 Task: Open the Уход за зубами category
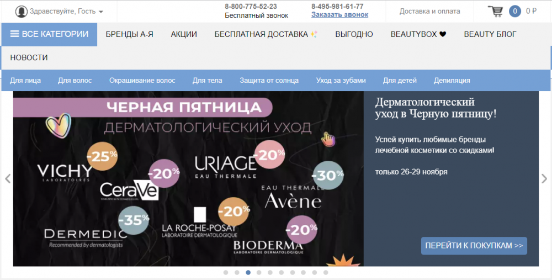point(341,80)
